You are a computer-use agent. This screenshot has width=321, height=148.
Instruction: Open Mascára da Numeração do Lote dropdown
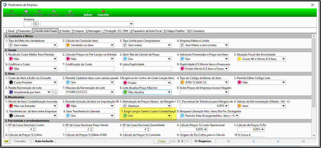(x=112, y=92)
